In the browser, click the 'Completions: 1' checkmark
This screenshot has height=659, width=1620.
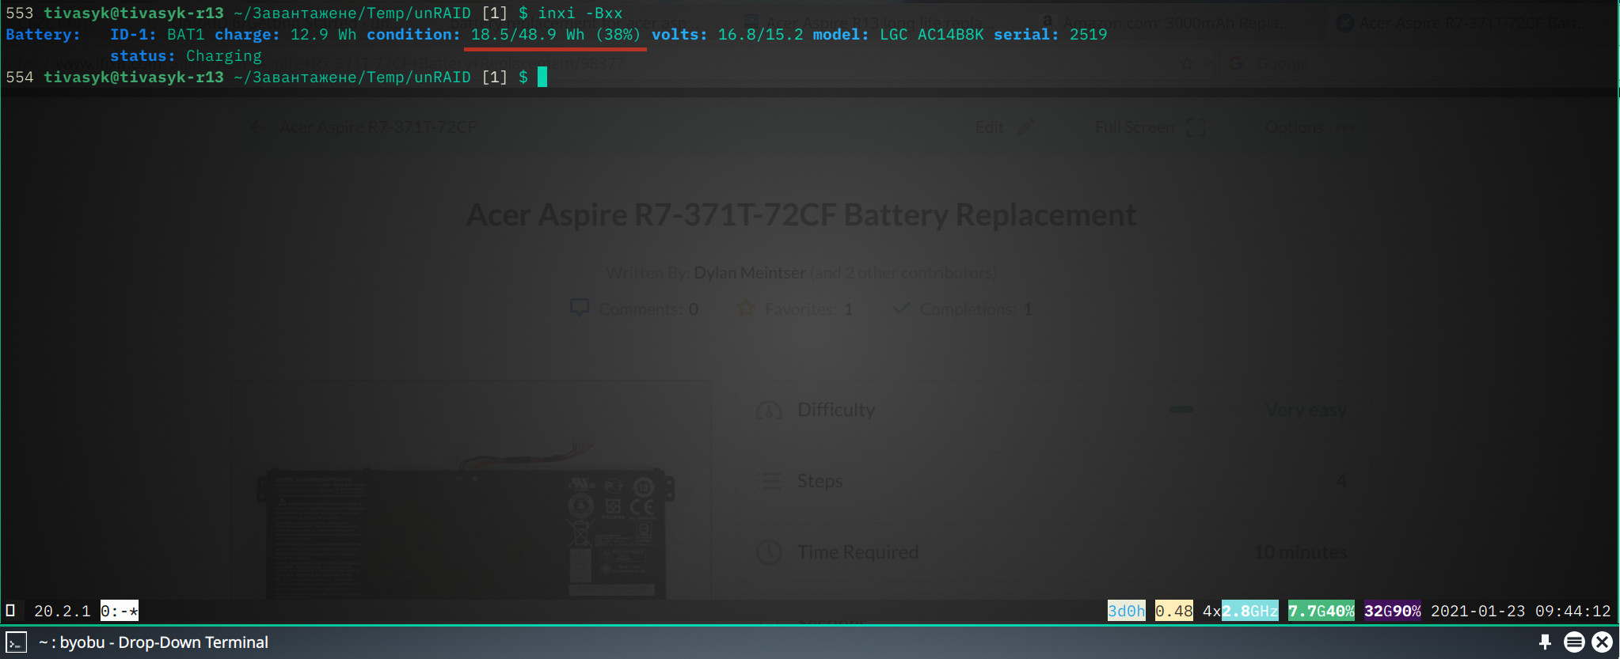[900, 309]
